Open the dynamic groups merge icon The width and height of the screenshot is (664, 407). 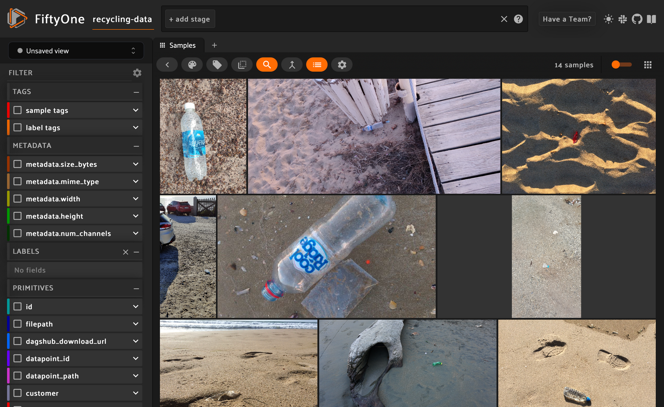pos(292,65)
